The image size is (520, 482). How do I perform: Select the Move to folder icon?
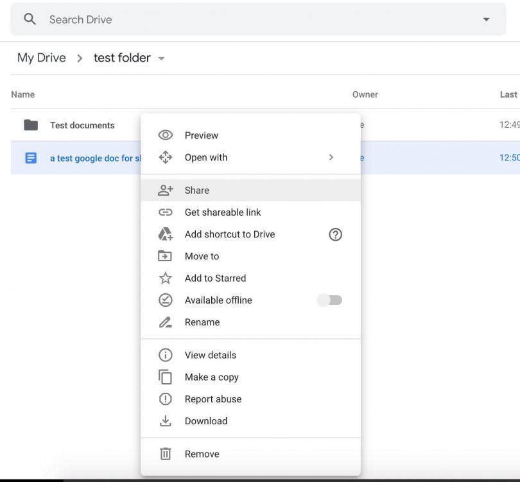click(166, 256)
